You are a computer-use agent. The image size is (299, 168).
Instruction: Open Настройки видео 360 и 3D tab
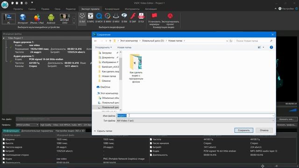70,131
